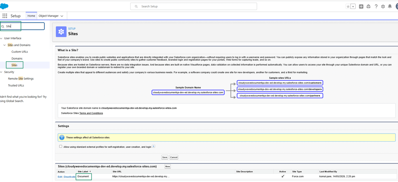Open the help question mark icon
398x182 pixels.
376,6
